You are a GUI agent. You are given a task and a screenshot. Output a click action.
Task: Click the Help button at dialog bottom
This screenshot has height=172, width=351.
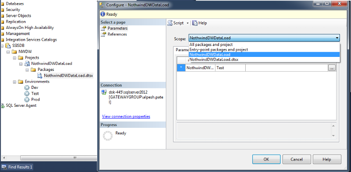pos(327,159)
